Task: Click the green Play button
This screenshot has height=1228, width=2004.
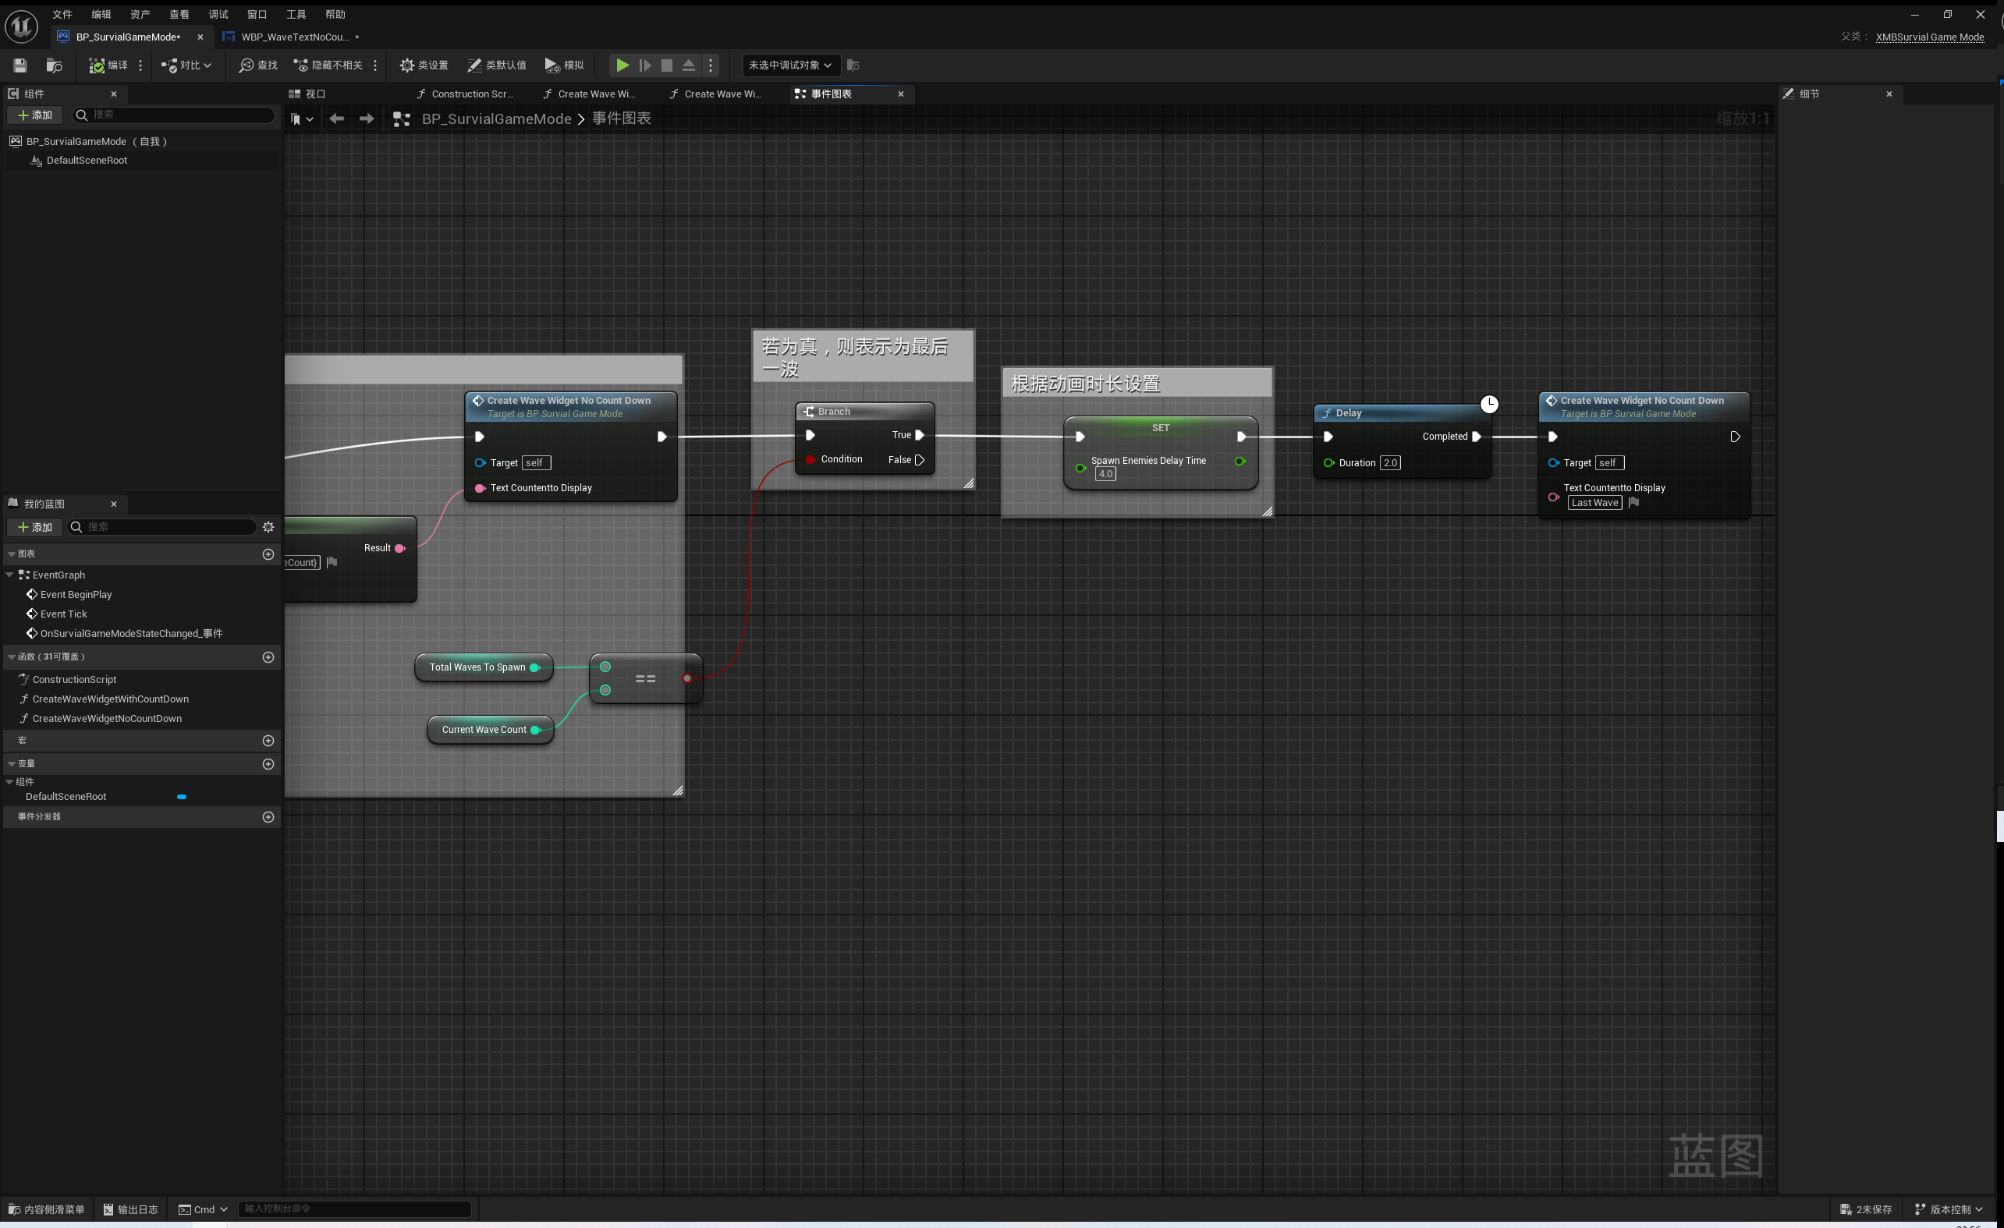Action: pos(622,65)
